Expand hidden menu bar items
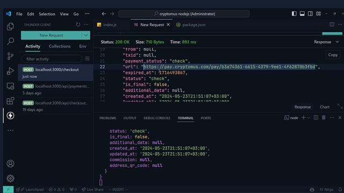Image resolution: width=344 pixels, height=193 pixels. click(87, 14)
